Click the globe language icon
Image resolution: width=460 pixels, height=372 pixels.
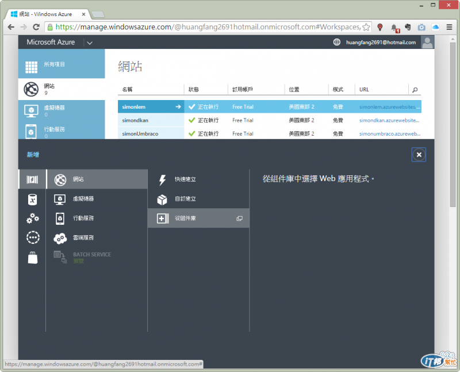pos(337,42)
